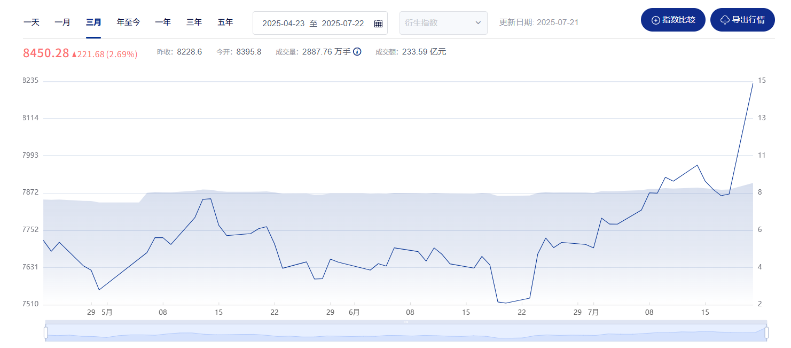Click the start date 2025-04-23
The image size is (791, 348).
(x=283, y=24)
